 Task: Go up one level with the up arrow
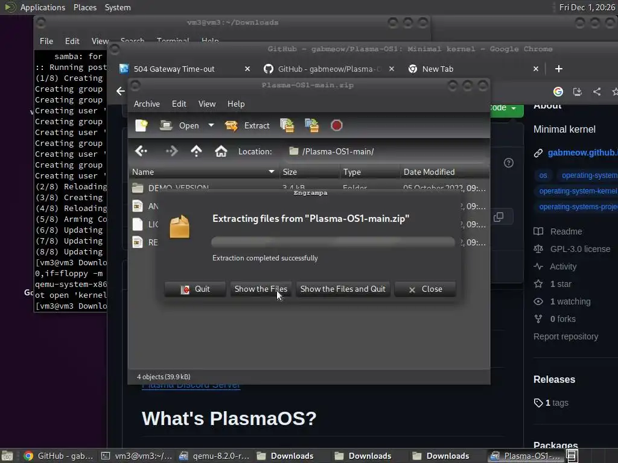point(196,151)
